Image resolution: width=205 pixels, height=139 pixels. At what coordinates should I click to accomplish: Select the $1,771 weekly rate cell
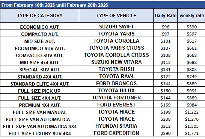(x=191, y=133)
